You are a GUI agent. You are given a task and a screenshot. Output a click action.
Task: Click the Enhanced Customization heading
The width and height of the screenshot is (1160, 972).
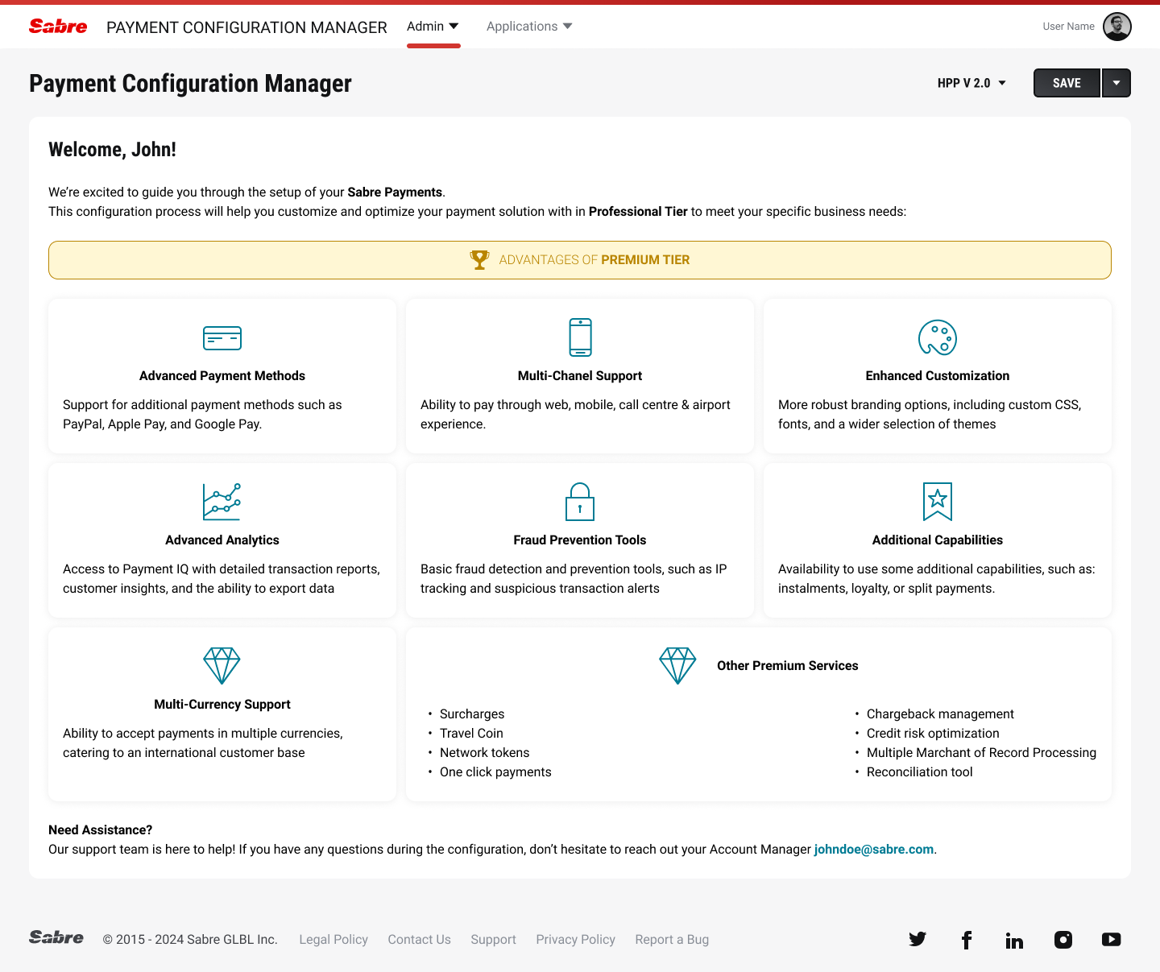[938, 376]
